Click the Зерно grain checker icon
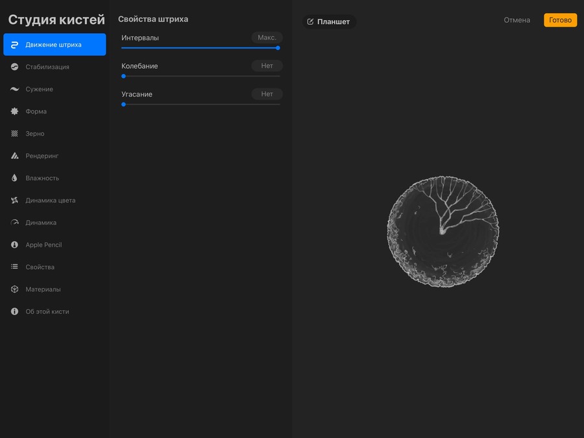 pos(14,133)
